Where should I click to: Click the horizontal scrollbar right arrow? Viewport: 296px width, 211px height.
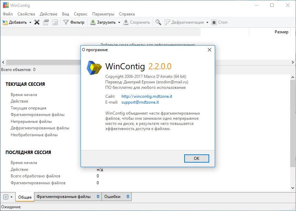293,62
